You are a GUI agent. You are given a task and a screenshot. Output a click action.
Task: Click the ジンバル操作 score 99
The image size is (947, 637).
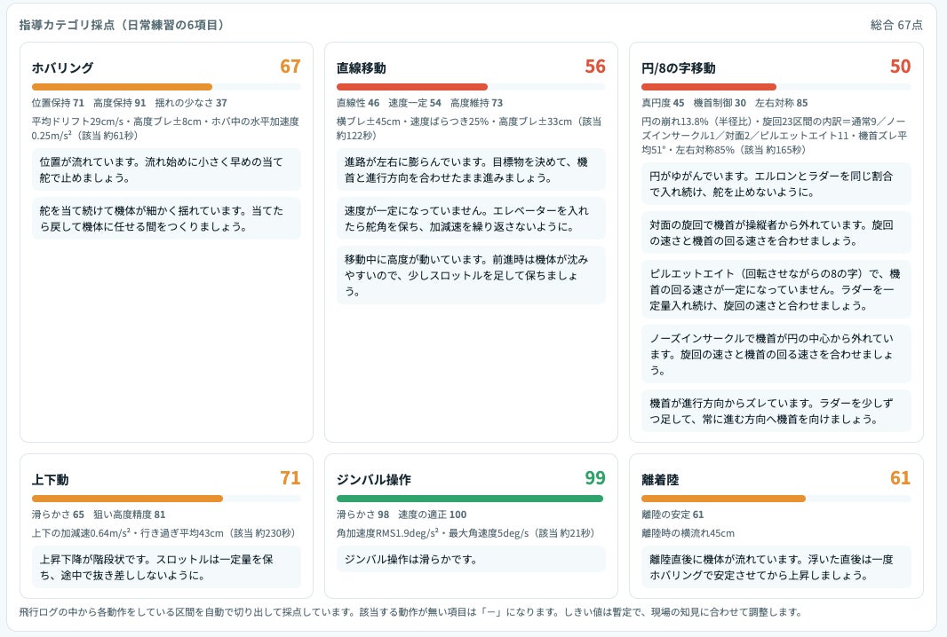pos(595,477)
